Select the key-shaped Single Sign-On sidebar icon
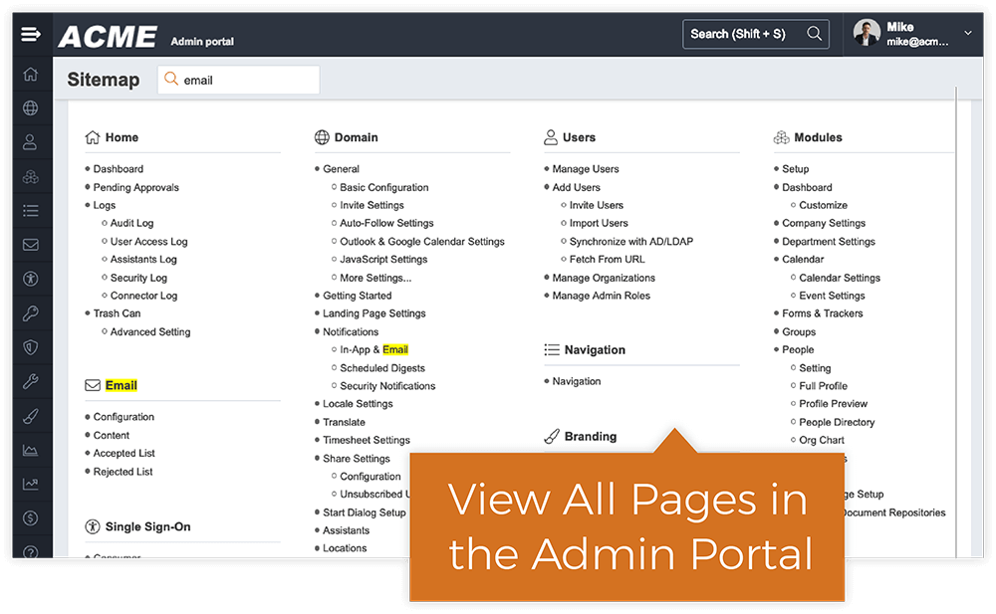The width and height of the screenshot is (996, 614). [30, 312]
